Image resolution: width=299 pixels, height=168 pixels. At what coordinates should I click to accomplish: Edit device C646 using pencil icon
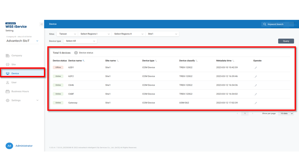coord(255,85)
